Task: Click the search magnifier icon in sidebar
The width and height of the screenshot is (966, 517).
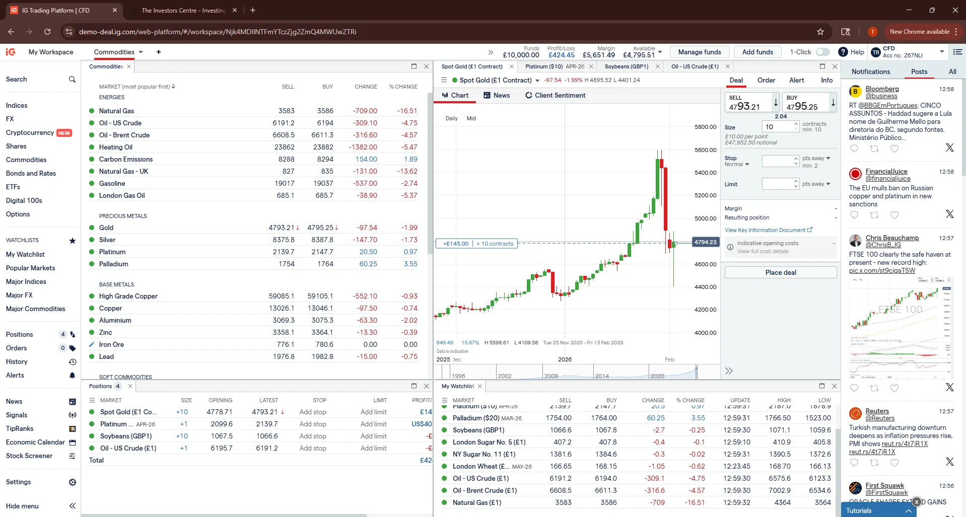Action: [72, 80]
